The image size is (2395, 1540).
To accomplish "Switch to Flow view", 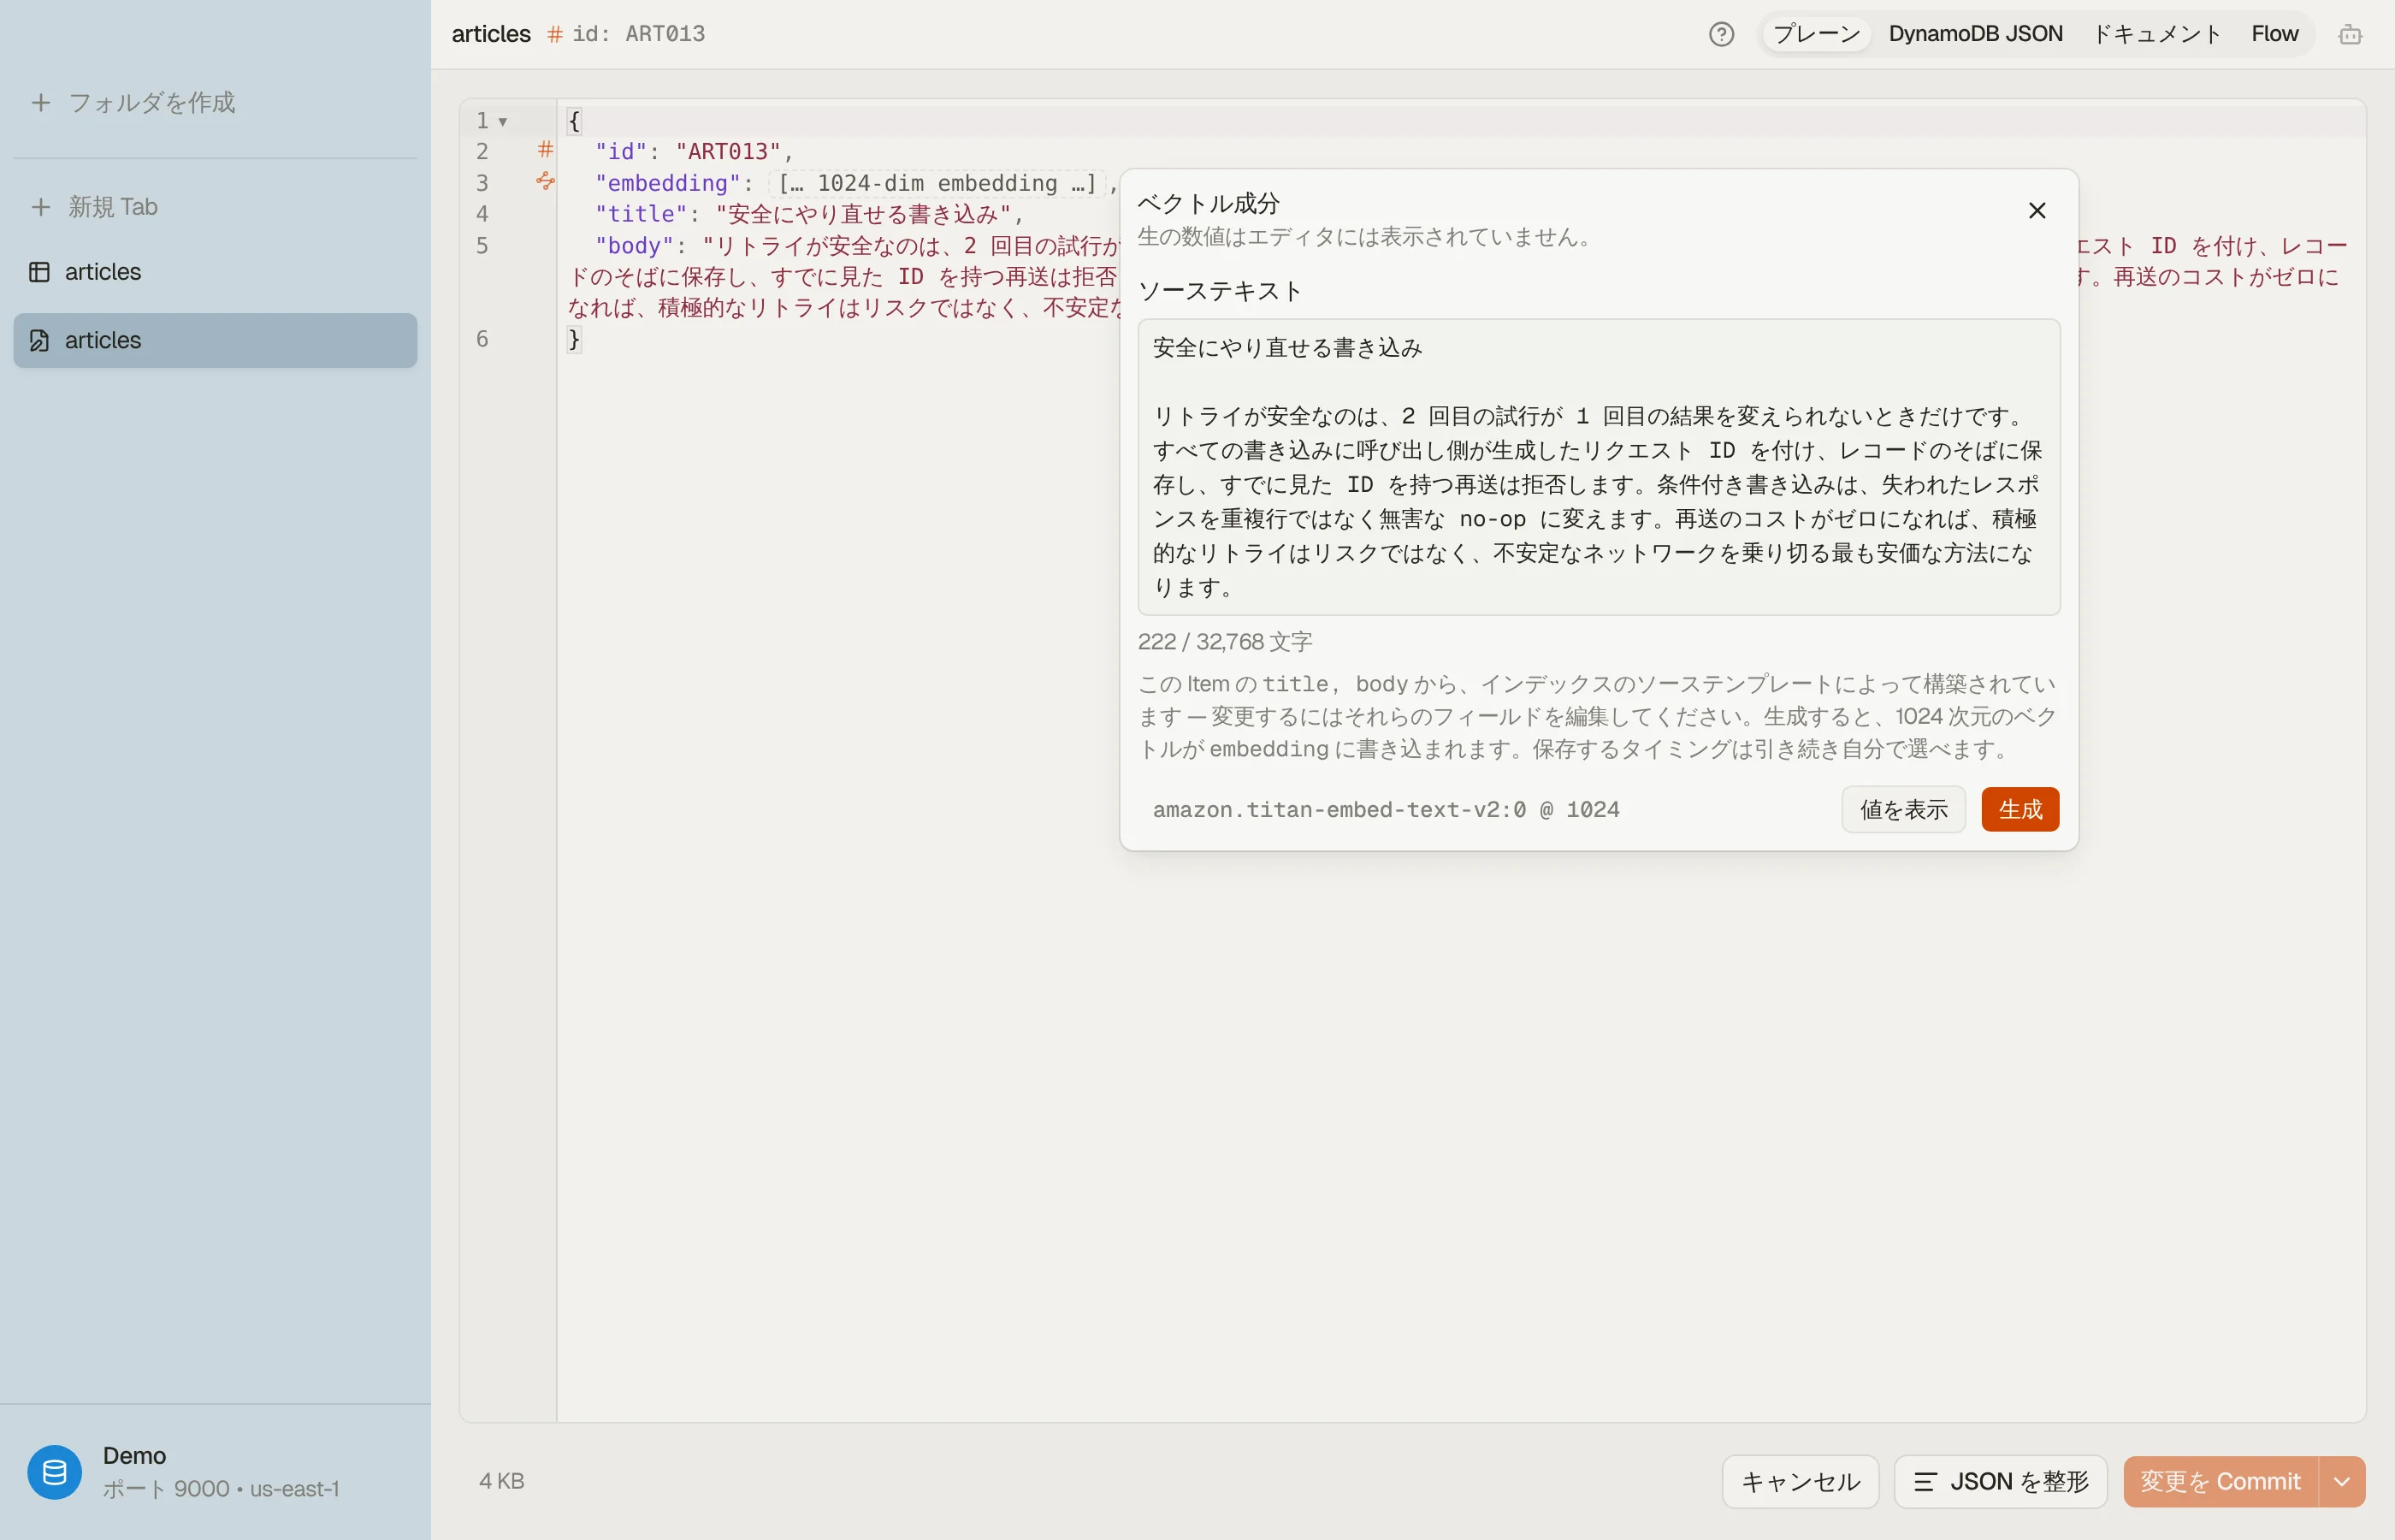I will point(2274,34).
